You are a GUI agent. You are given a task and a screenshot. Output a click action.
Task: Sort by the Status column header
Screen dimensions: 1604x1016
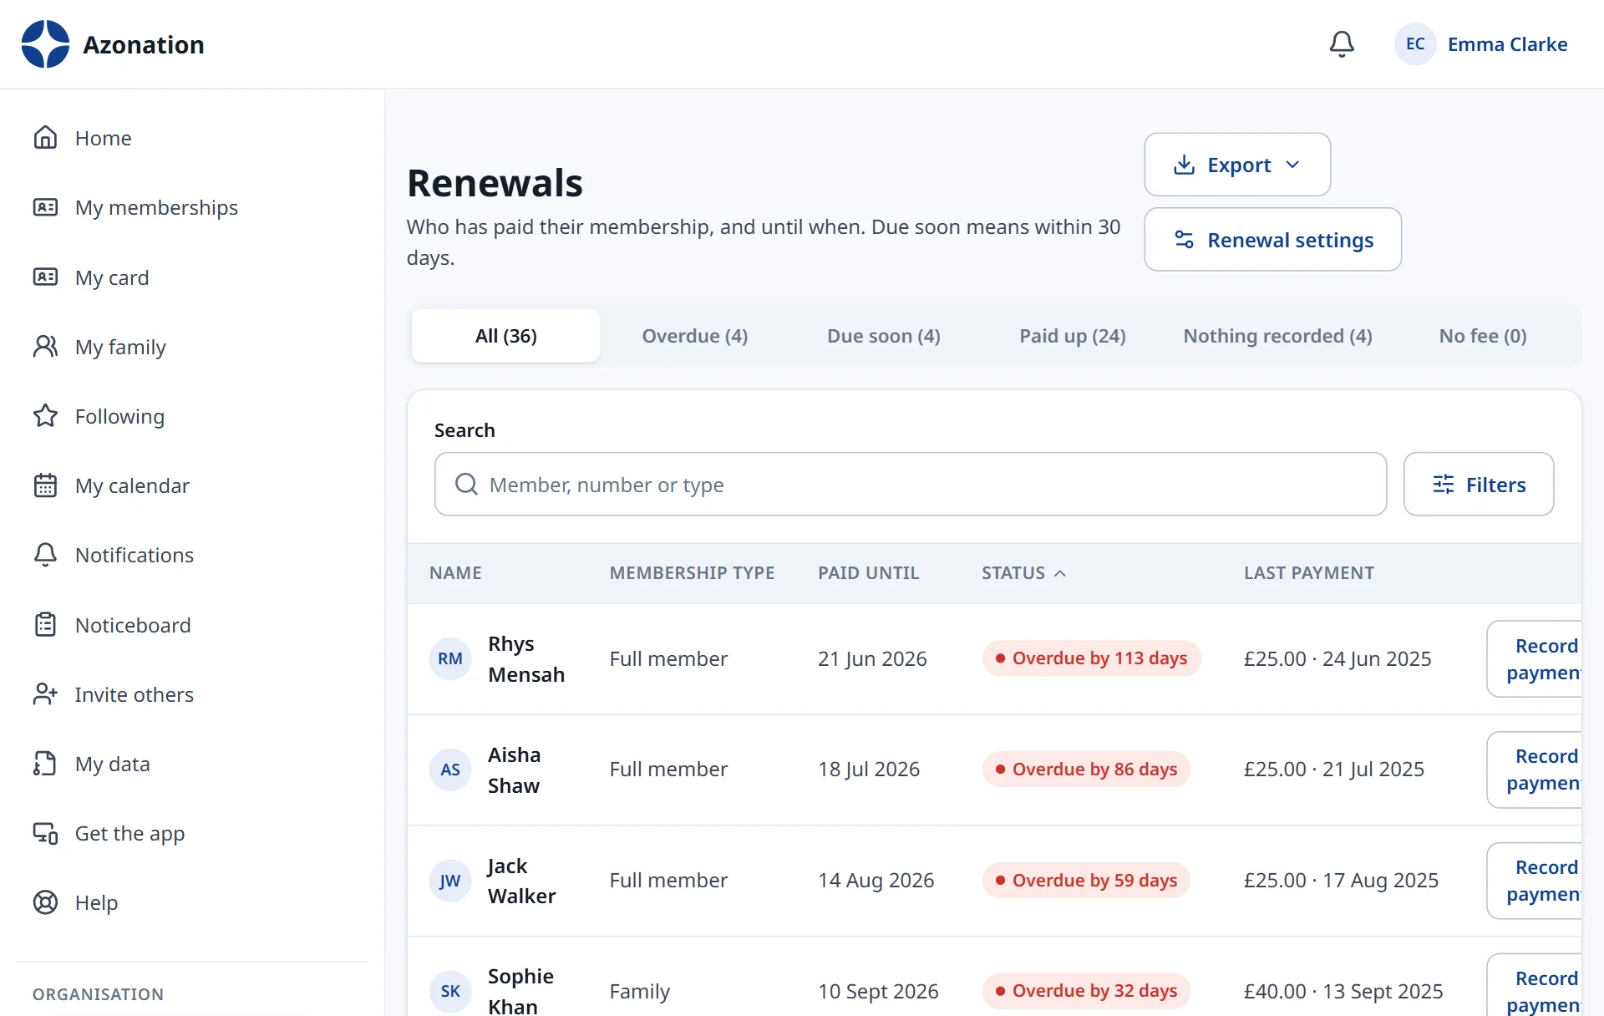coord(1023,573)
